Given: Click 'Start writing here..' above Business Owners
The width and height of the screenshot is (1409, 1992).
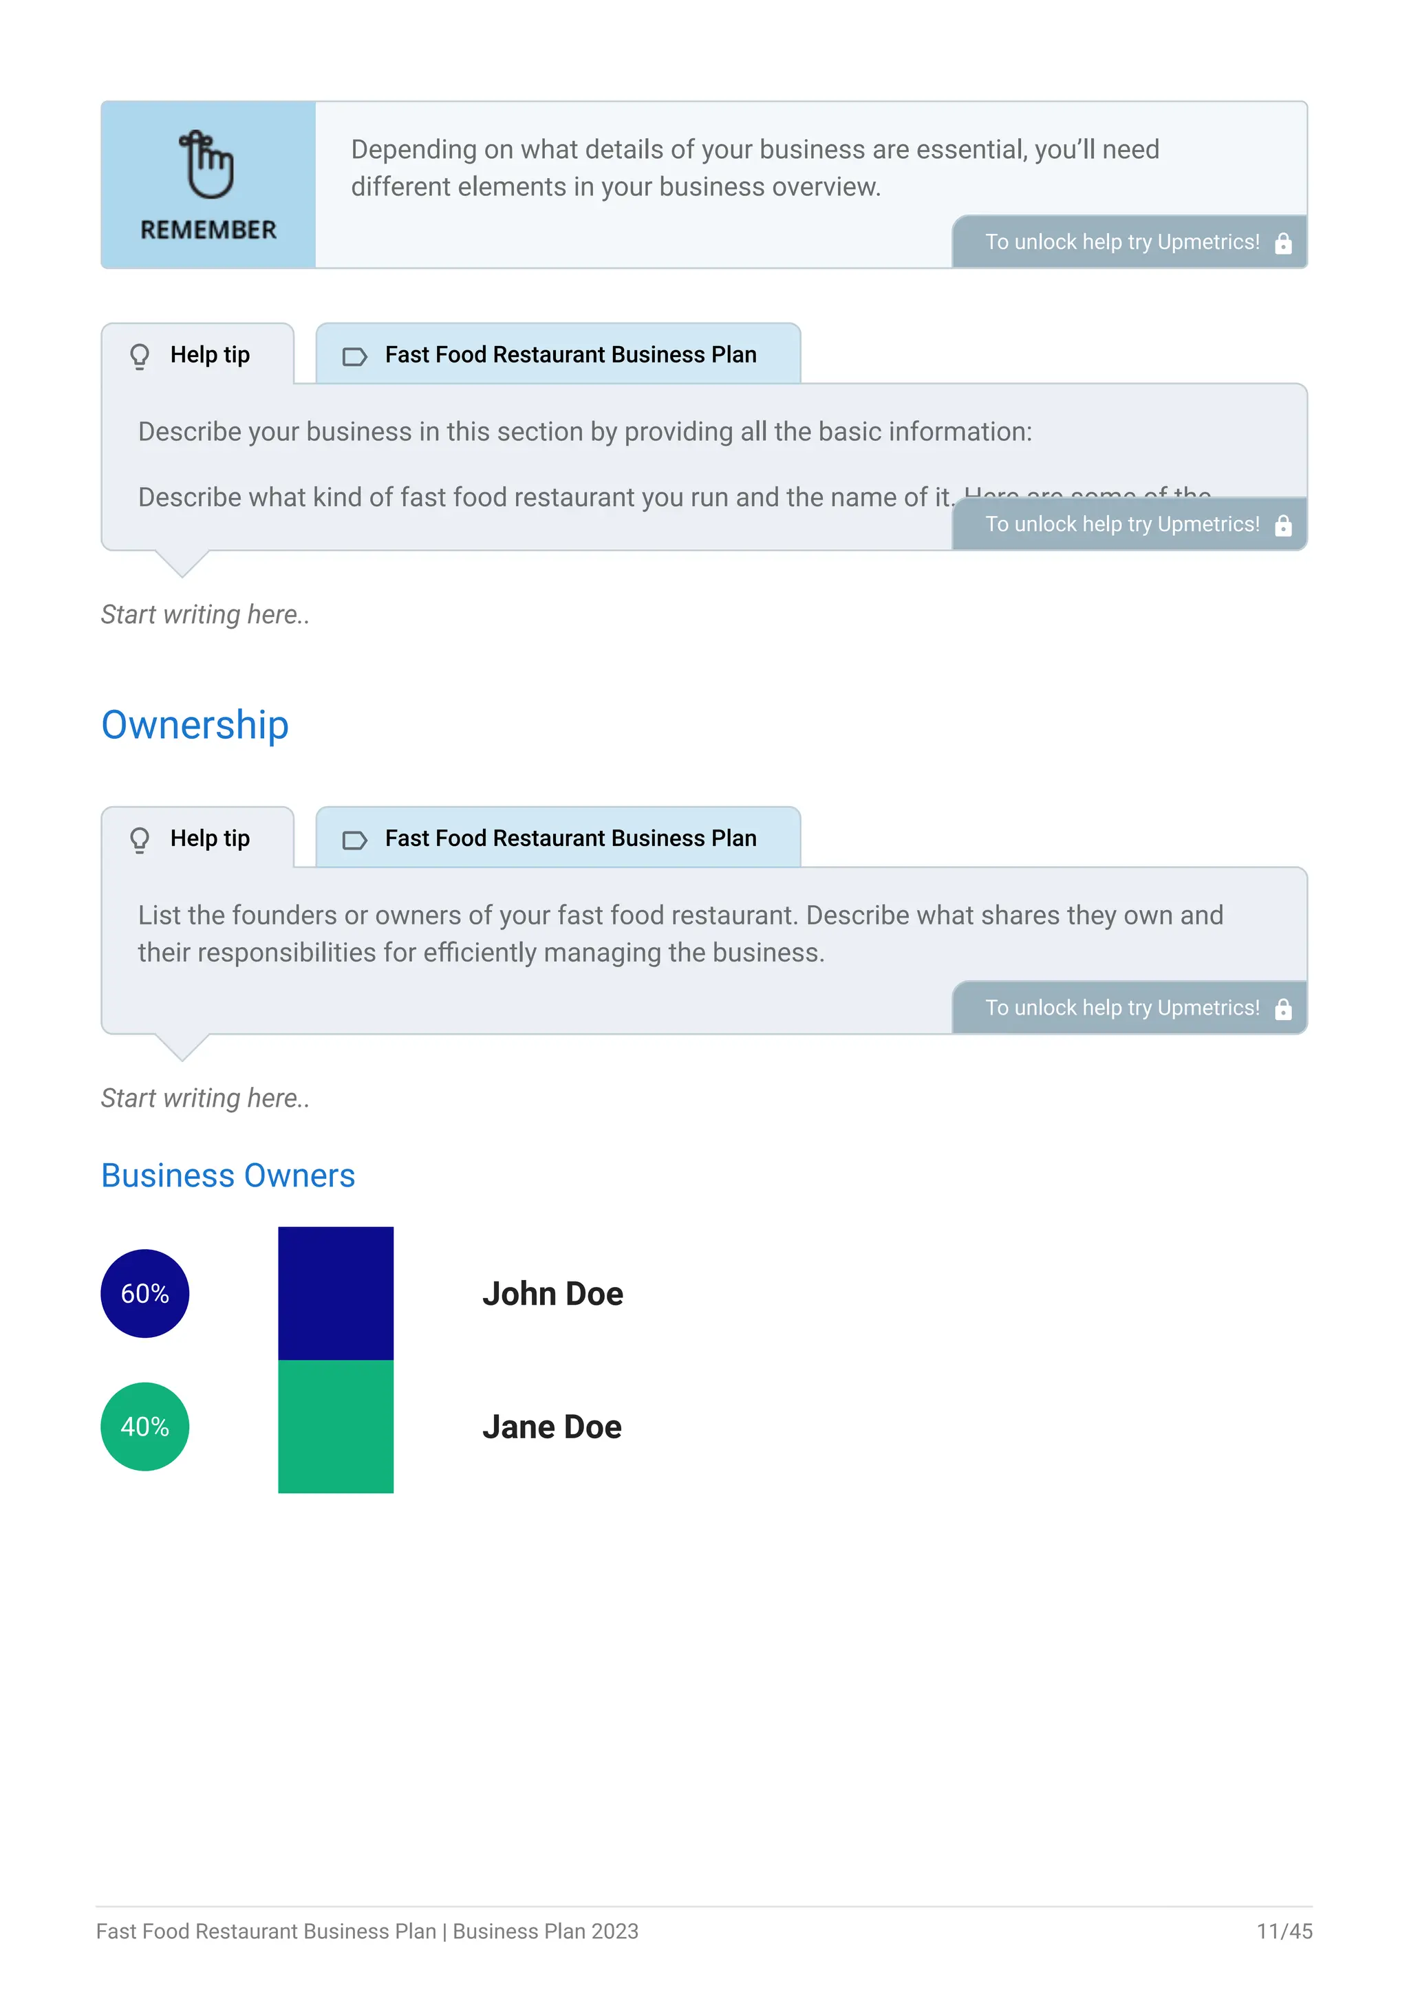Looking at the screenshot, I should pyautogui.click(x=206, y=1098).
